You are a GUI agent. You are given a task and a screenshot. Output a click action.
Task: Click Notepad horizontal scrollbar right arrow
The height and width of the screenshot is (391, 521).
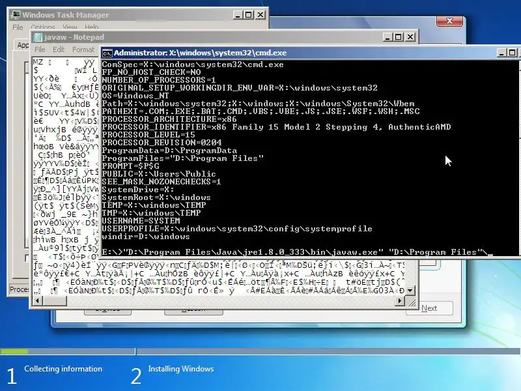coord(400,301)
